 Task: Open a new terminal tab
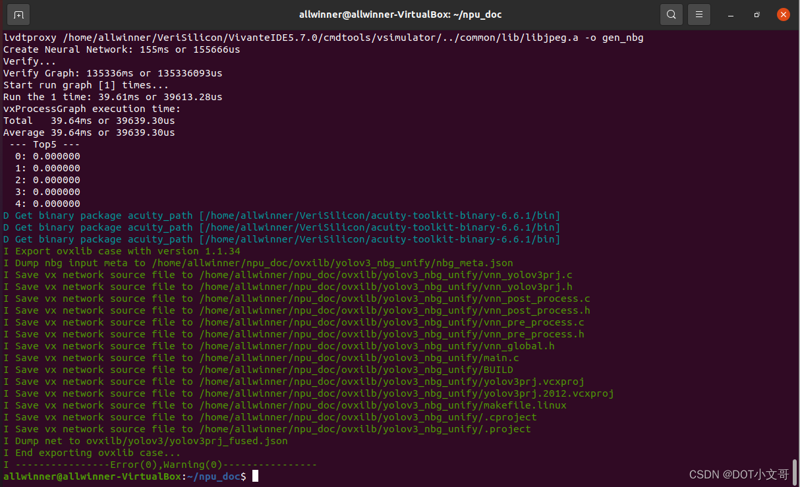[18, 14]
